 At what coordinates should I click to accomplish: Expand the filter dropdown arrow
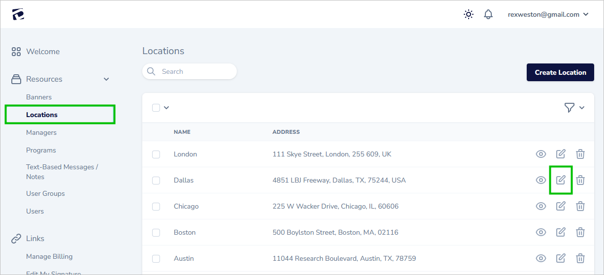(x=582, y=108)
